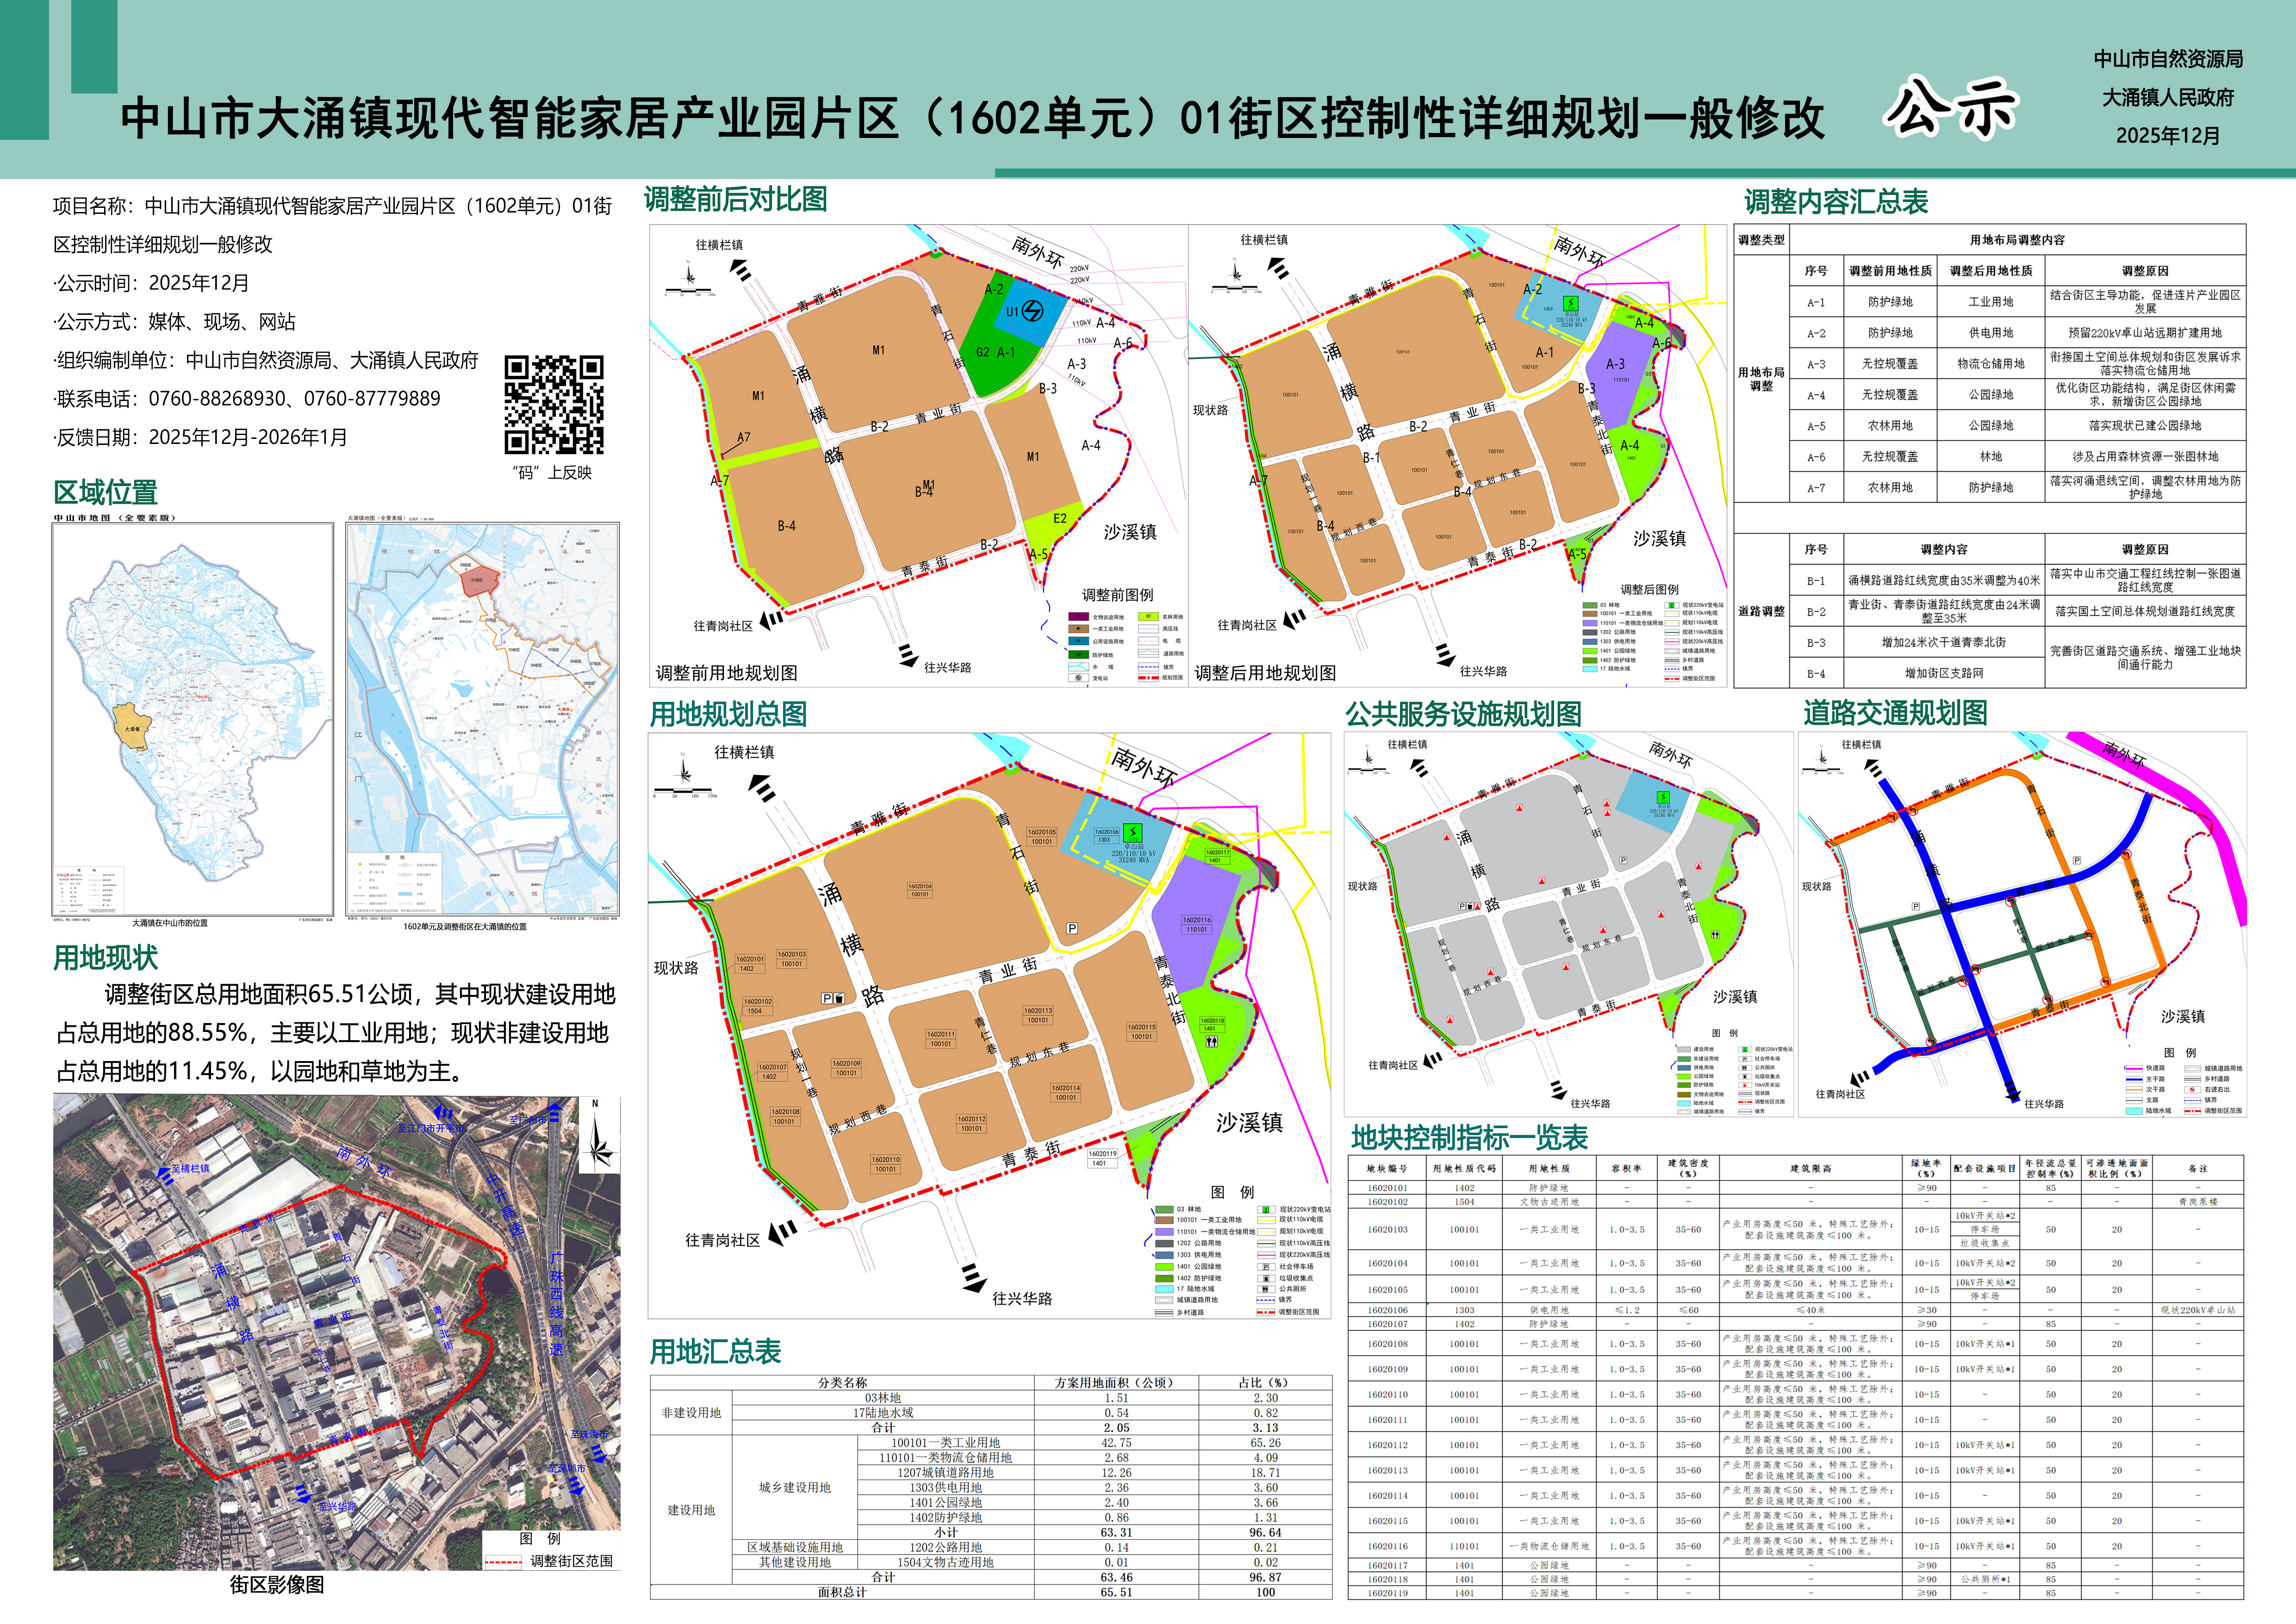
Task: Click the large 公示 text in the title banner
Action: tap(1951, 108)
